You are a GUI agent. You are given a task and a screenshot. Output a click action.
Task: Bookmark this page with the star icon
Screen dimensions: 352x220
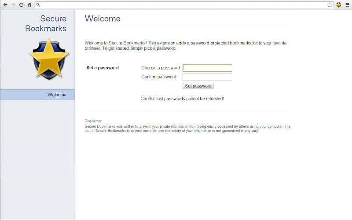click(330, 5)
